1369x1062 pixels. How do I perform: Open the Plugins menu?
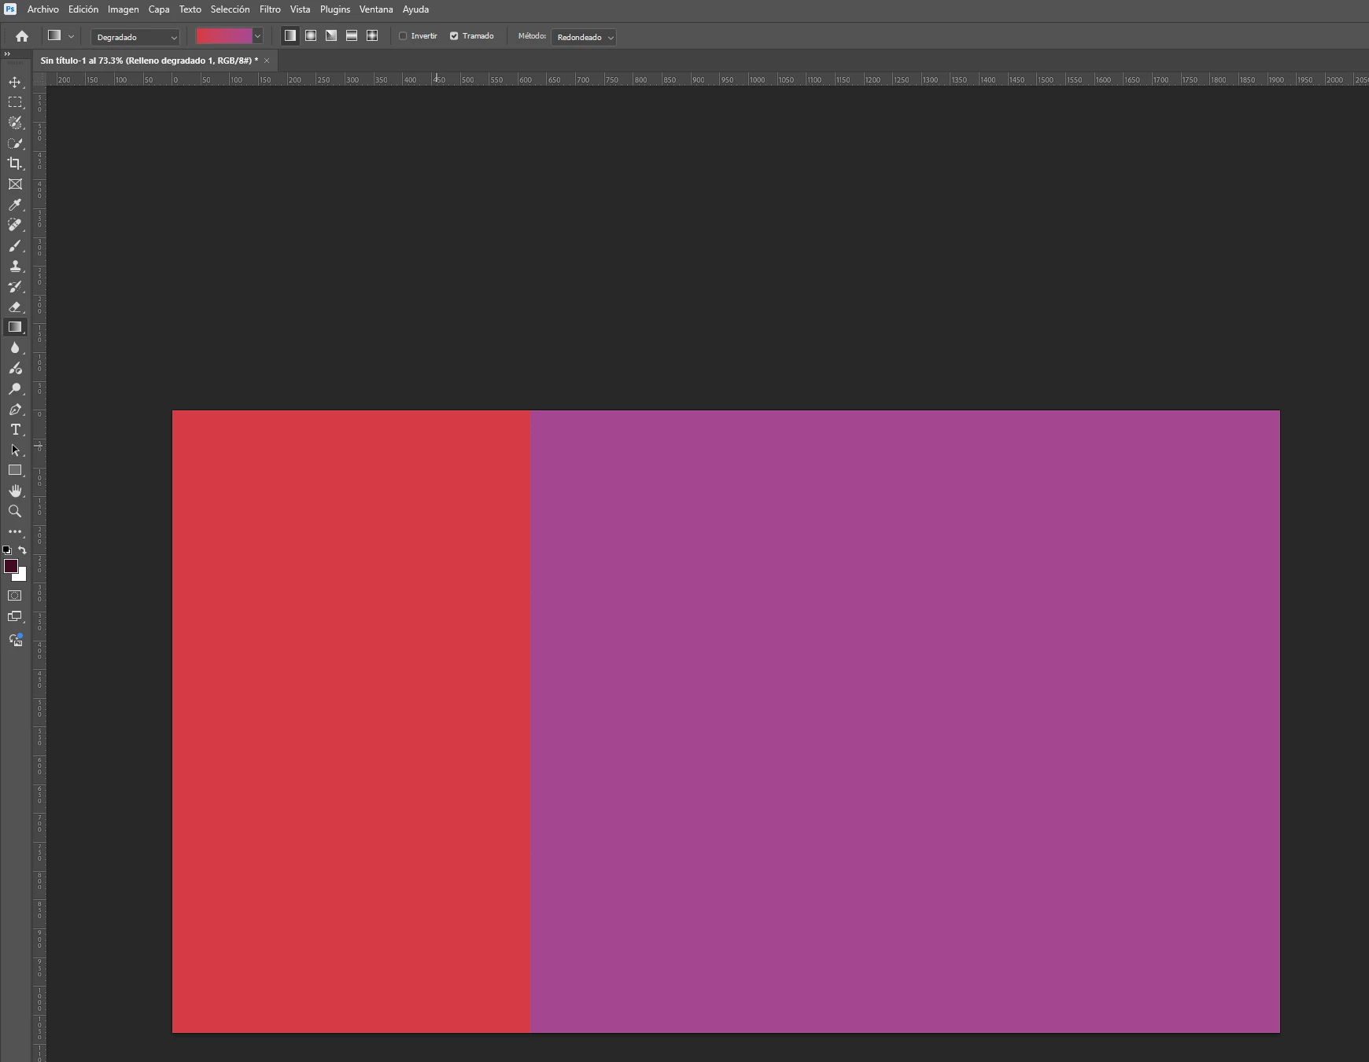pos(335,9)
